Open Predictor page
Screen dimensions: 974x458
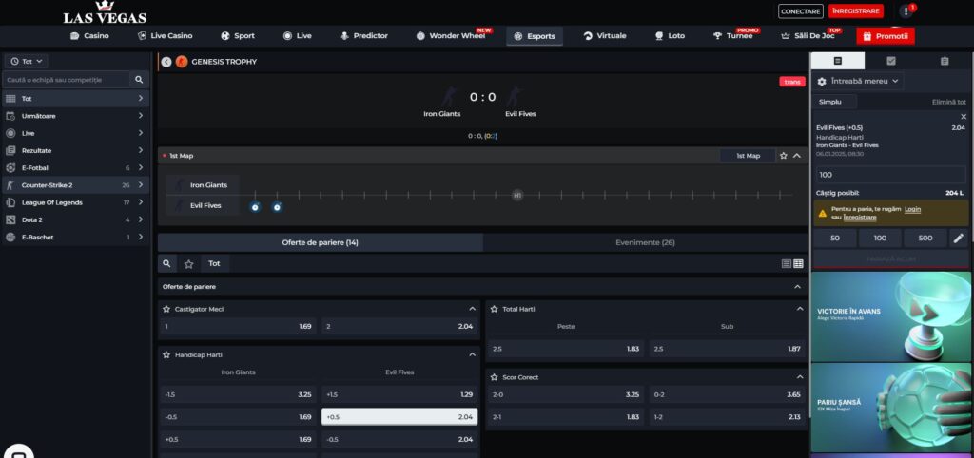[x=364, y=36]
